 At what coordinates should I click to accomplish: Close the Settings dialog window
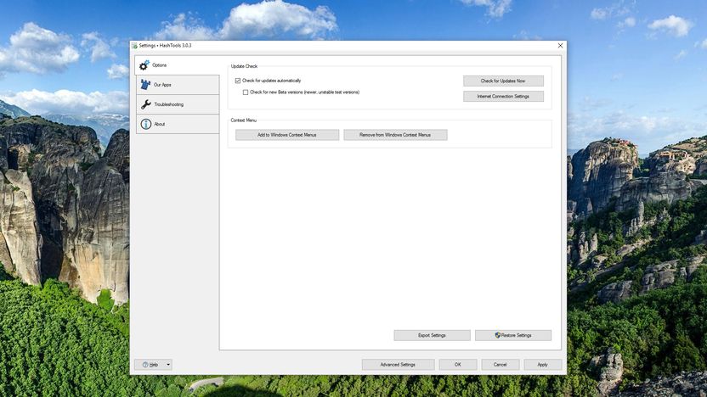(560, 46)
